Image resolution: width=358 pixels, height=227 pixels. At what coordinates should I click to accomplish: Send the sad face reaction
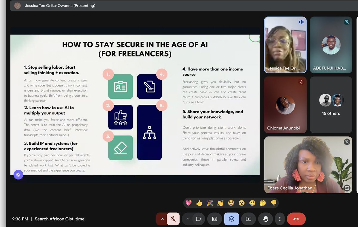[252, 203]
